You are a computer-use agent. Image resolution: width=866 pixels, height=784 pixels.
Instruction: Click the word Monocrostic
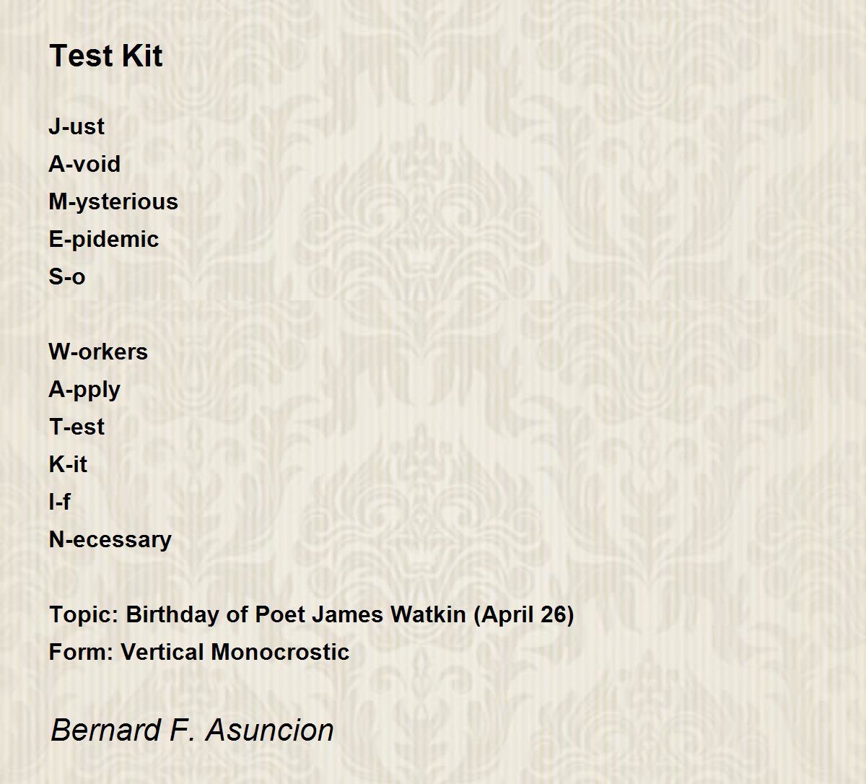point(281,652)
